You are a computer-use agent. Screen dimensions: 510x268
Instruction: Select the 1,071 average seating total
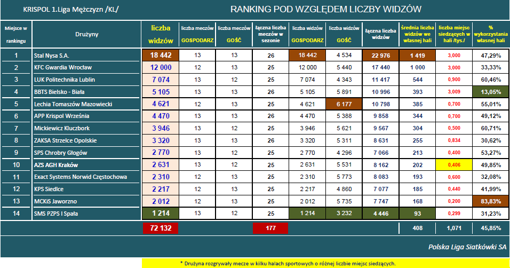click(x=454, y=228)
